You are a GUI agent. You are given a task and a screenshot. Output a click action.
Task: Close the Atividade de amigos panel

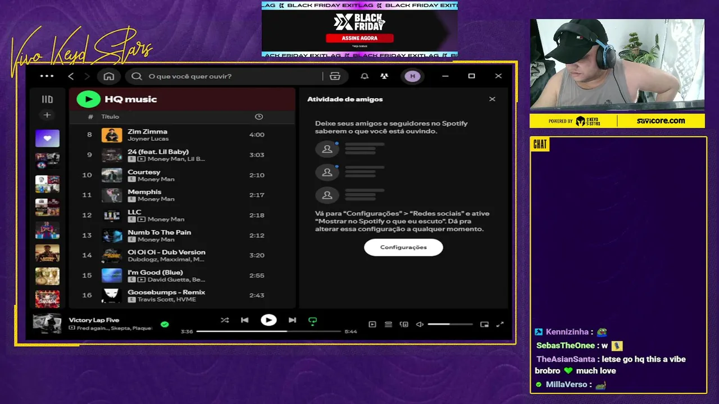click(492, 99)
